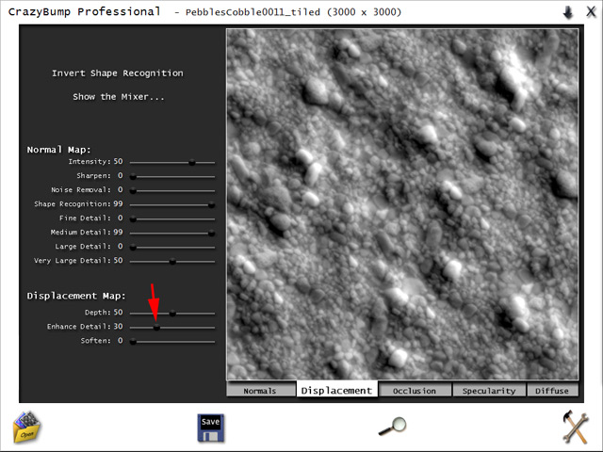Click the down arrow icon in title bar
603x452 pixels.
(x=568, y=12)
